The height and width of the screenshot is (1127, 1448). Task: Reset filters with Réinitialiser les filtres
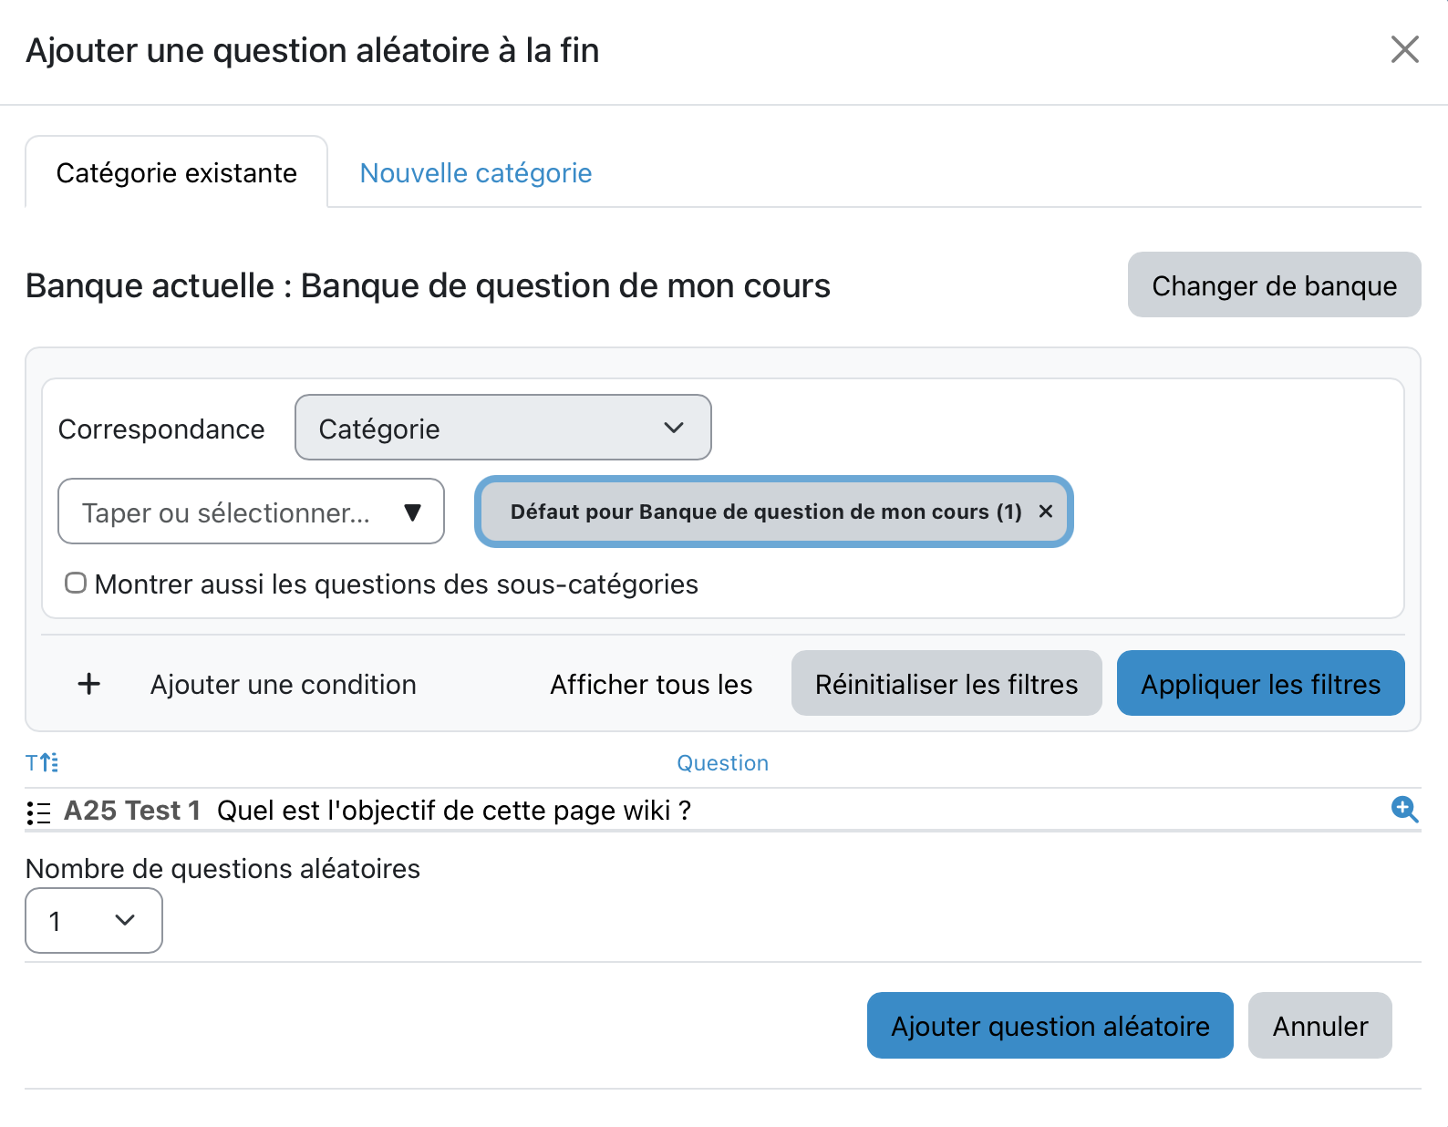pyautogui.click(x=946, y=684)
